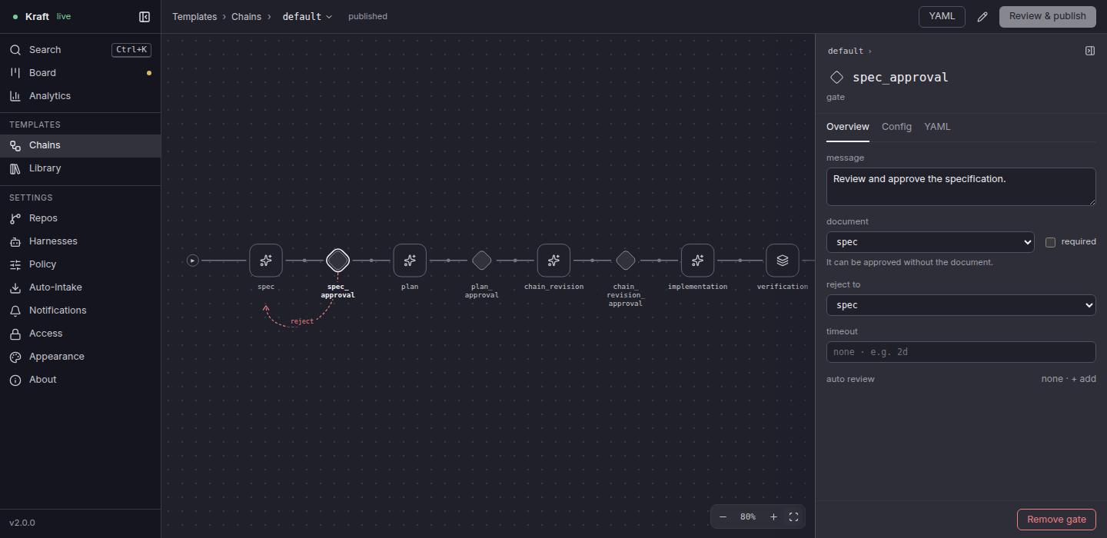Screen dimensions: 1107x538
Task: Add an auto review
Action: click(x=1084, y=379)
